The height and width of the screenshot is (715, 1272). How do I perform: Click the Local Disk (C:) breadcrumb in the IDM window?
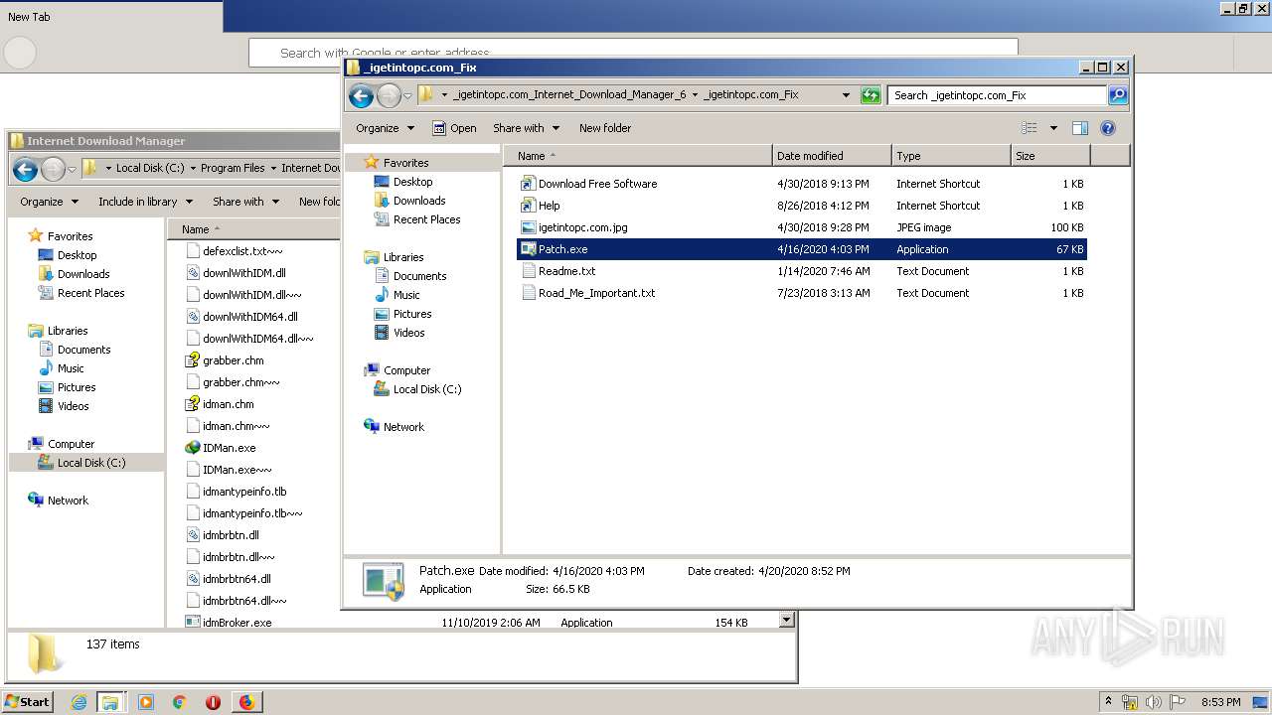click(151, 168)
